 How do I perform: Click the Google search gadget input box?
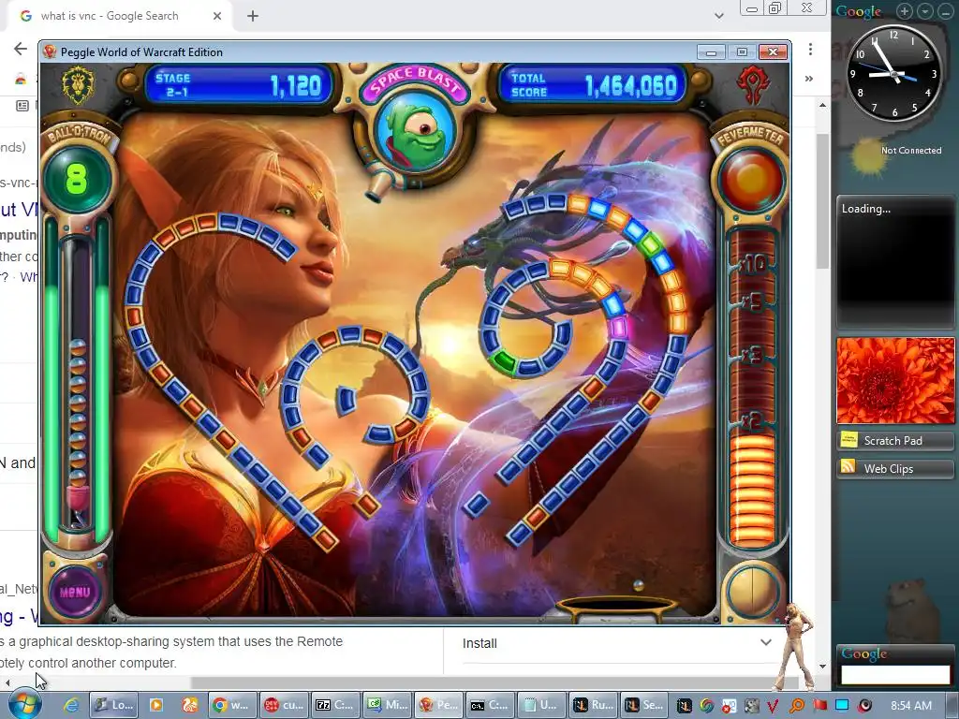click(894, 674)
